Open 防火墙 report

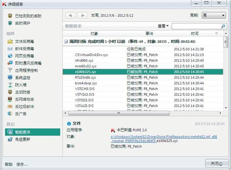[x=21, y=85]
